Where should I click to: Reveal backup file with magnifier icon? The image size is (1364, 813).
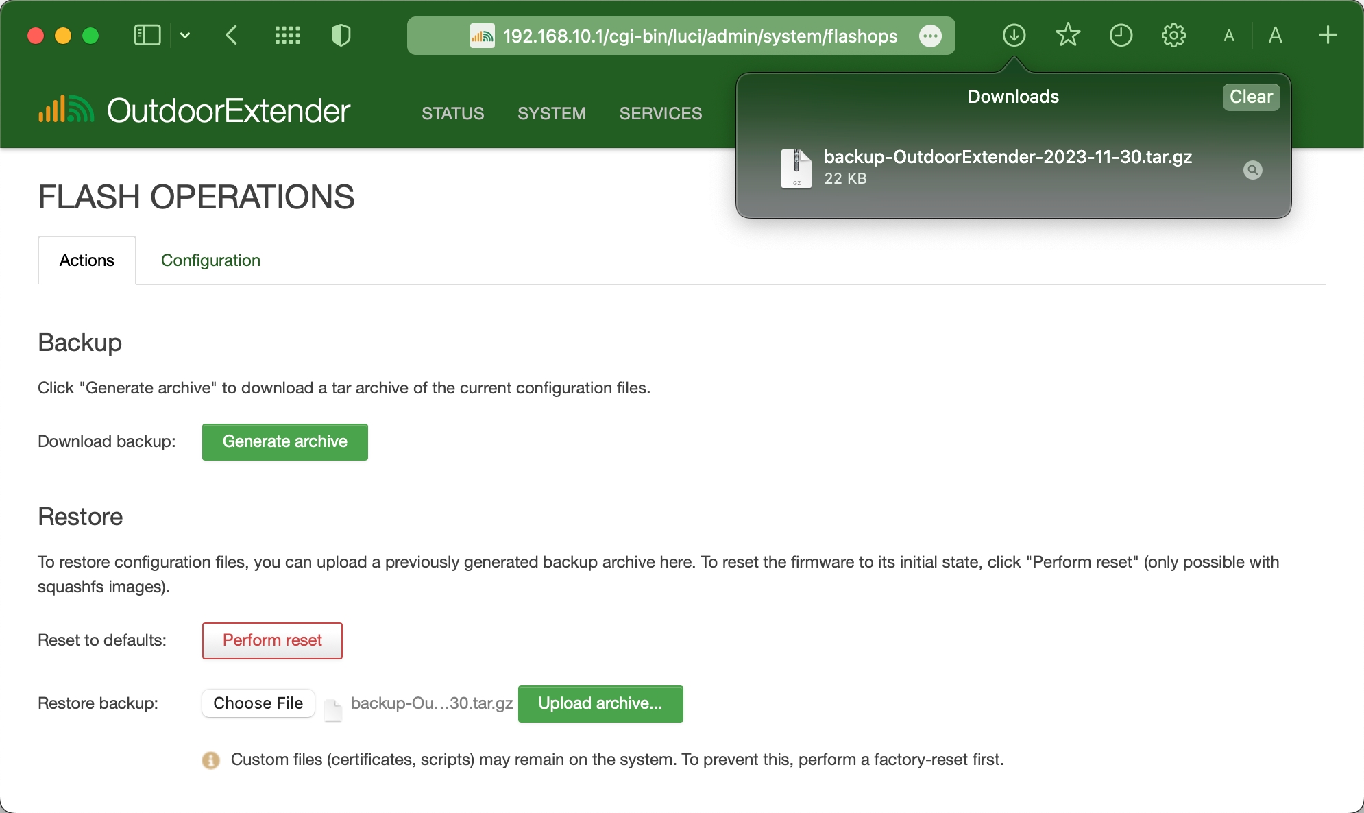click(1252, 170)
